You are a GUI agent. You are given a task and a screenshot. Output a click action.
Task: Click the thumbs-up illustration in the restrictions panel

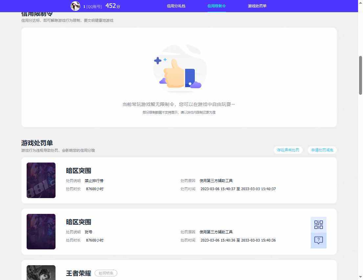click(180, 69)
